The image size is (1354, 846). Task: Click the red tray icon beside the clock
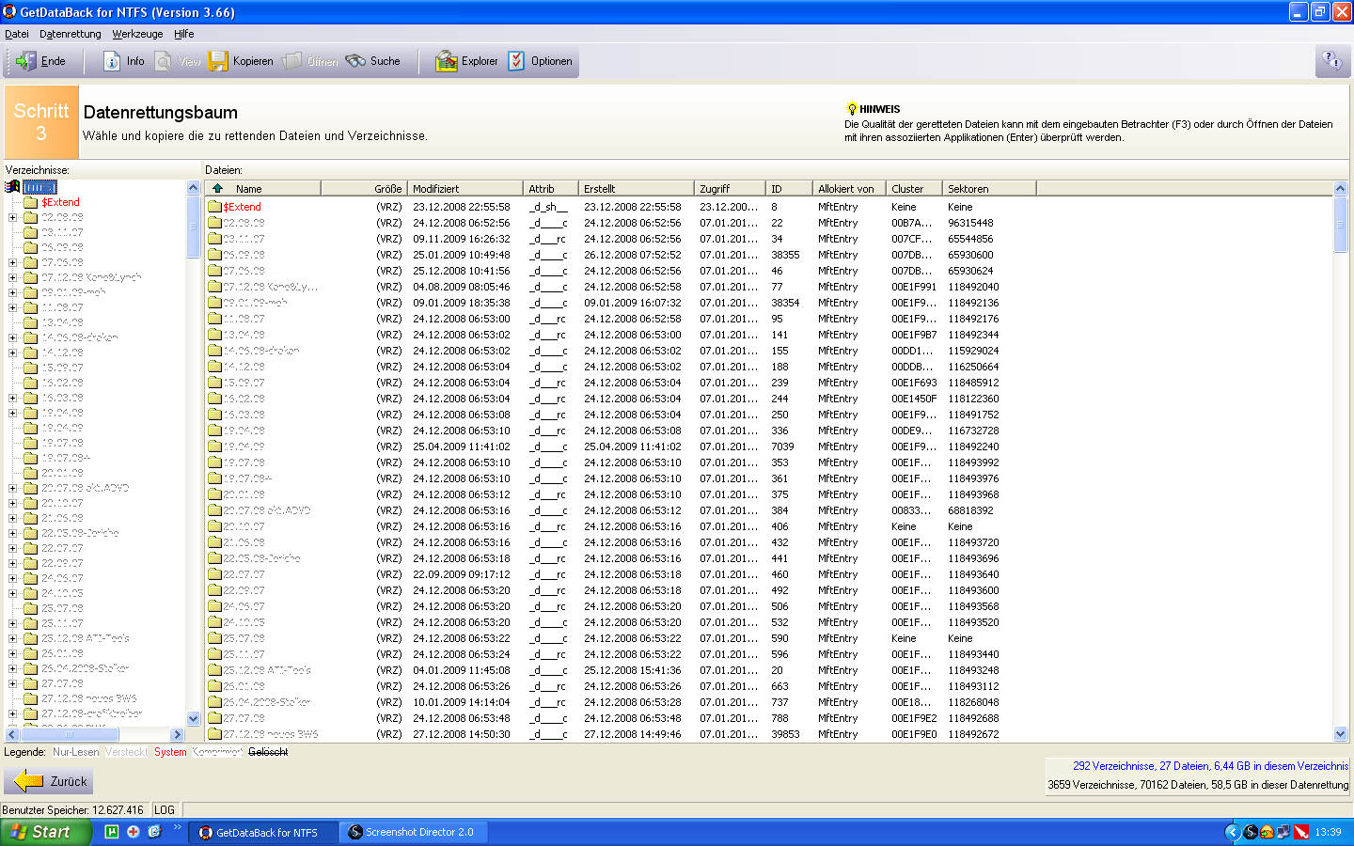click(x=1301, y=832)
